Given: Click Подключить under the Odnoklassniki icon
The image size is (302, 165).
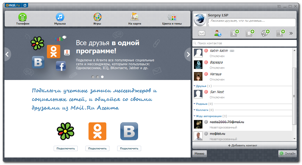Looking at the screenshot, I should (x=97, y=149).
